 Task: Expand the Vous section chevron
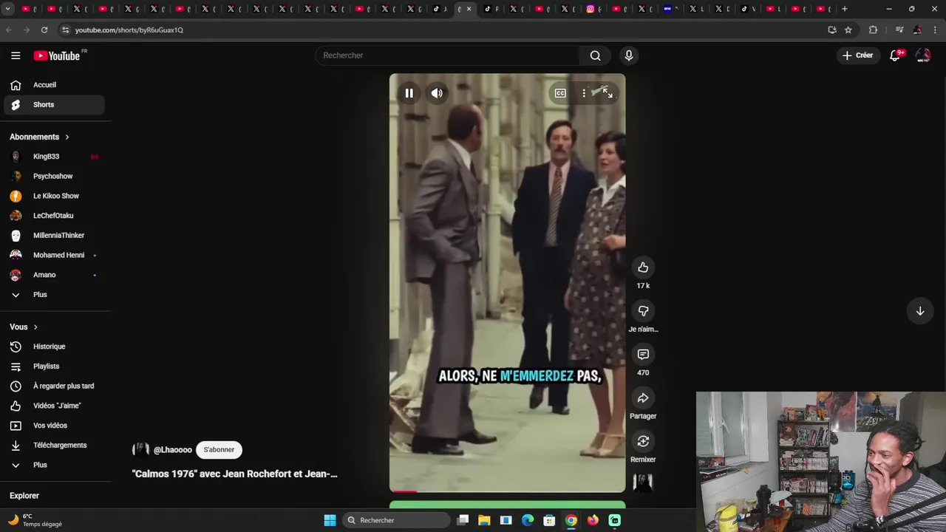[35, 327]
